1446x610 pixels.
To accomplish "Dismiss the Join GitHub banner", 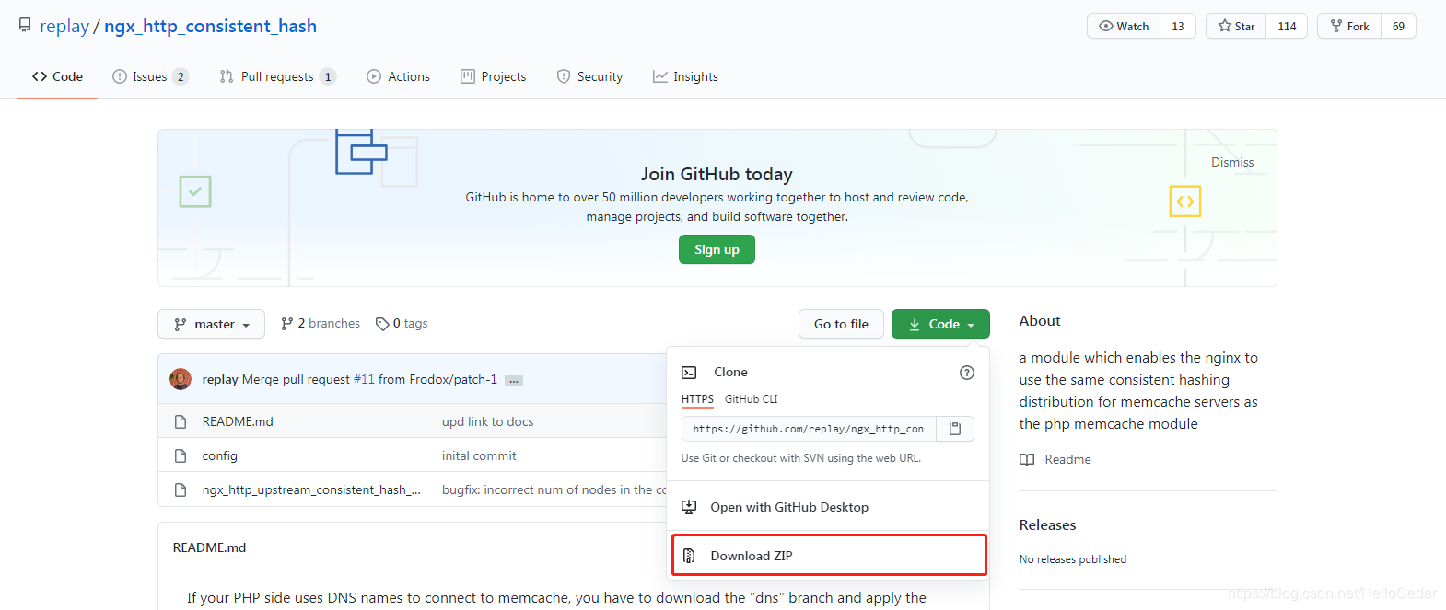I will pyautogui.click(x=1232, y=162).
